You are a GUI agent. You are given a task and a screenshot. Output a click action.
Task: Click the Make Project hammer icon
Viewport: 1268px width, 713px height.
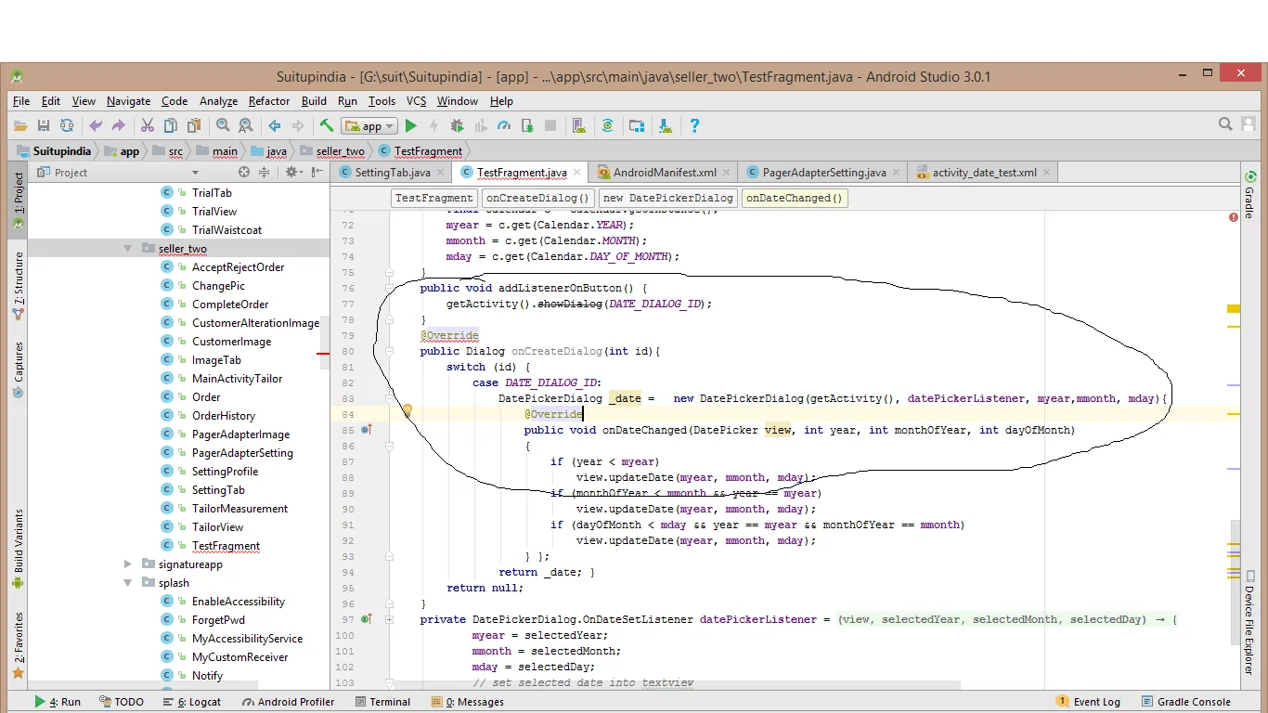327,125
